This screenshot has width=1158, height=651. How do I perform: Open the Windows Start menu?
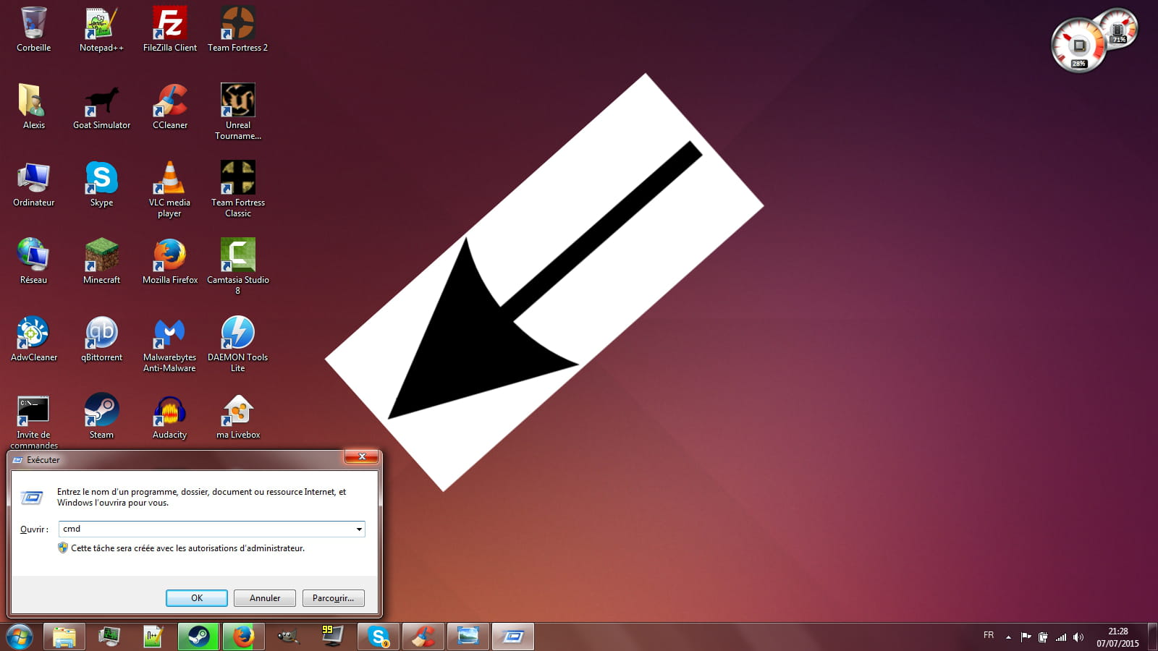19,637
